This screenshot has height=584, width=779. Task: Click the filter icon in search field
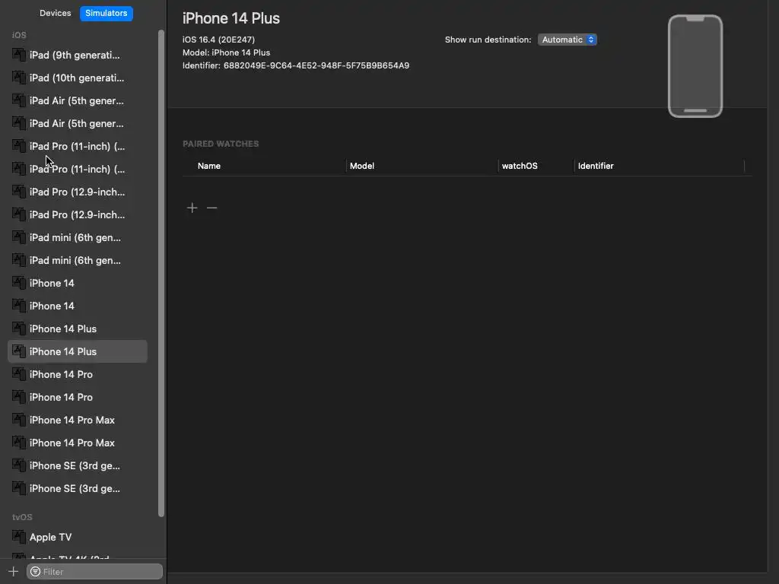point(35,572)
